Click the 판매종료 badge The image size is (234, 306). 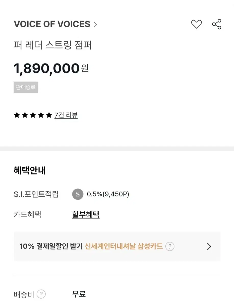coord(26,87)
